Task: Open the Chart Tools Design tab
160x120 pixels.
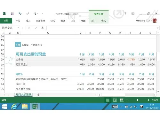Action: click(93, 21)
